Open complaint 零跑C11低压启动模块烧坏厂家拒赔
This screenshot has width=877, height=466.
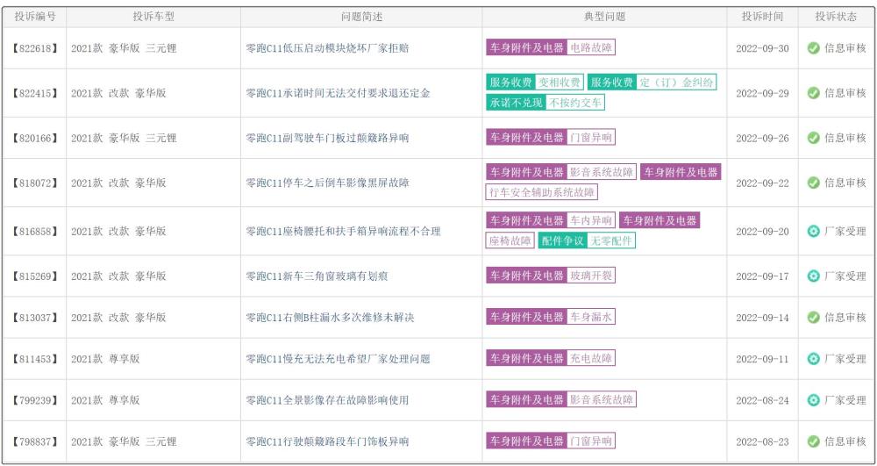(327, 48)
